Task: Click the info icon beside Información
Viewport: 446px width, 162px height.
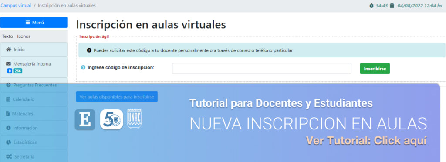Action: coord(8,128)
